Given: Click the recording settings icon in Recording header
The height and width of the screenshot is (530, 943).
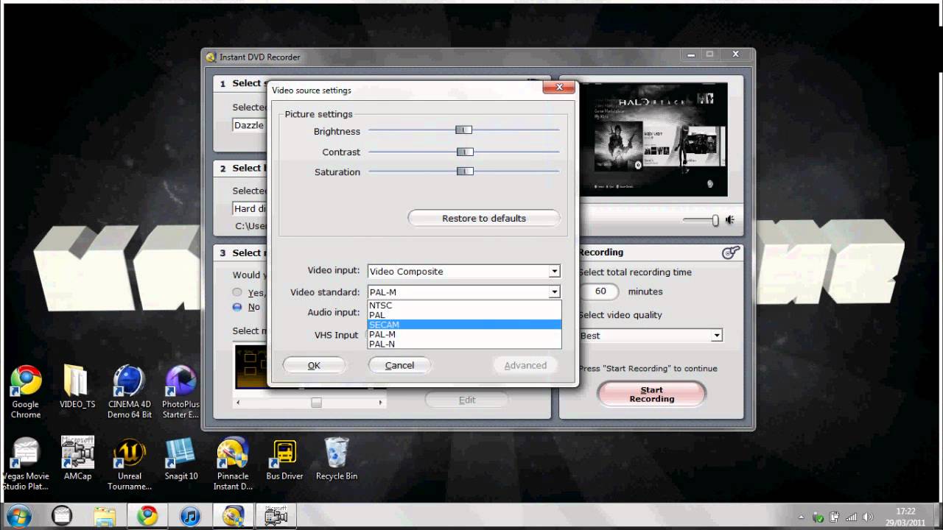Looking at the screenshot, I should pos(730,252).
